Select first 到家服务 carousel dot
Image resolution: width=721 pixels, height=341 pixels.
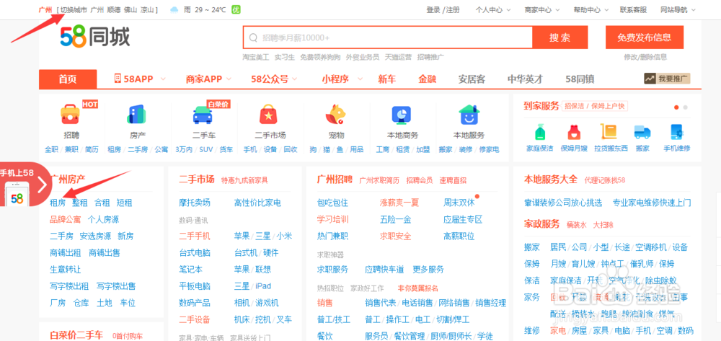[x=676, y=107]
